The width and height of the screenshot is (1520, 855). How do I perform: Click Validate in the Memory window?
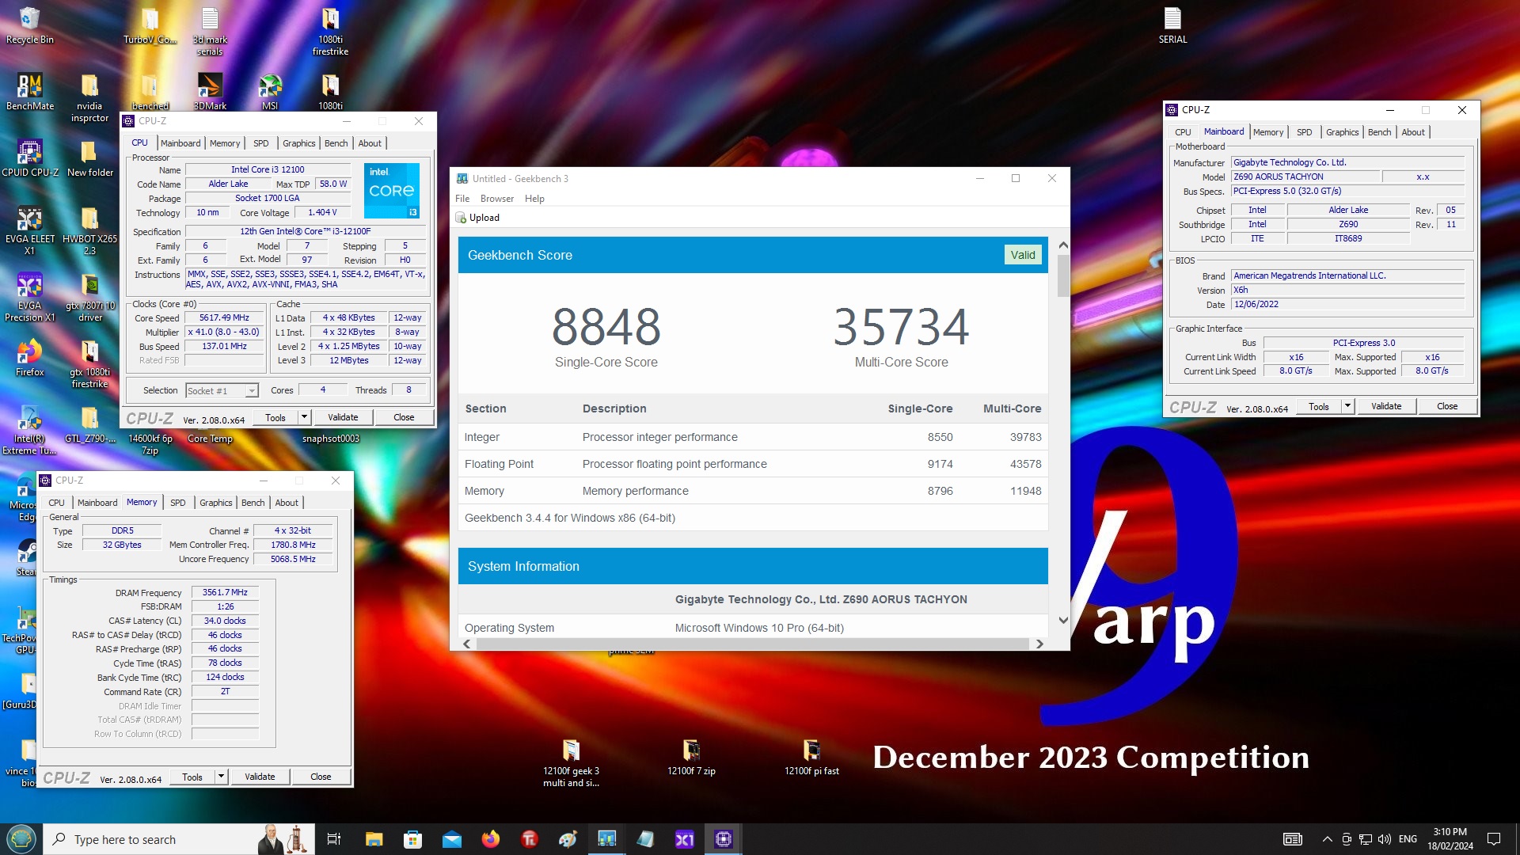pos(260,777)
